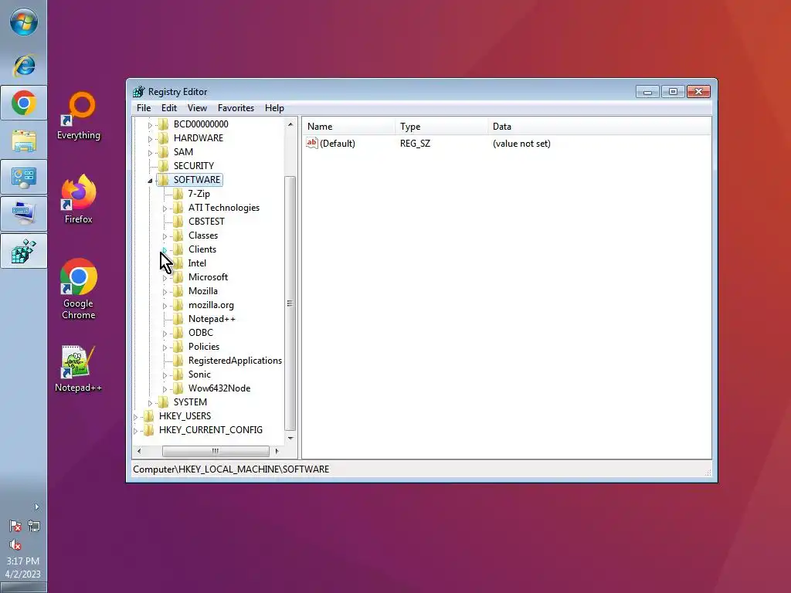Expand the HKEY_USERS hive
The image size is (791, 593).
pos(135,417)
